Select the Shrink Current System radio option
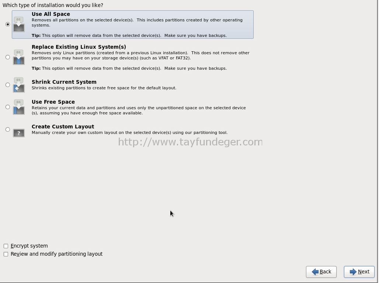This screenshot has width=379, height=283. [8, 84]
